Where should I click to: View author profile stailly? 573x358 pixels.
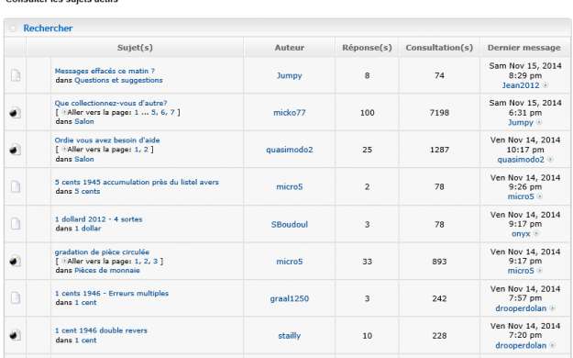tap(289, 336)
